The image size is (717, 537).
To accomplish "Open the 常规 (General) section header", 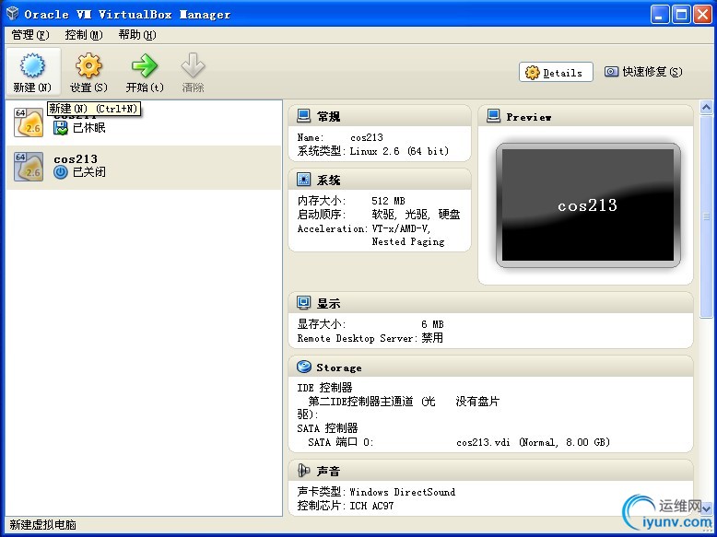I will [380, 117].
